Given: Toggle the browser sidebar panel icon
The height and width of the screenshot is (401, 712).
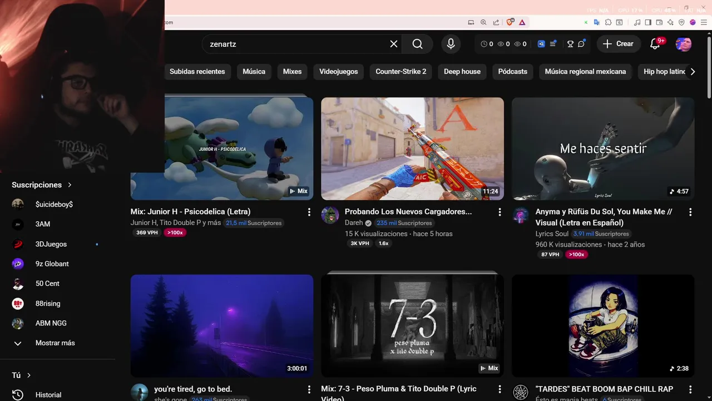Looking at the screenshot, I should point(648,22).
